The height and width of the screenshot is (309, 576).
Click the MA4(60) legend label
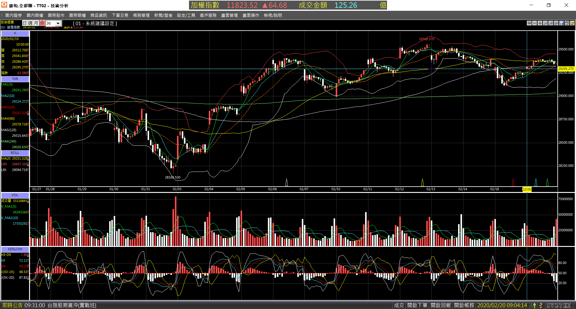[x=8, y=119]
